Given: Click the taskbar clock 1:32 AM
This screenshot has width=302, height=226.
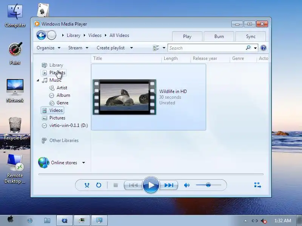Looking at the screenshot, I should coord(282,221).
